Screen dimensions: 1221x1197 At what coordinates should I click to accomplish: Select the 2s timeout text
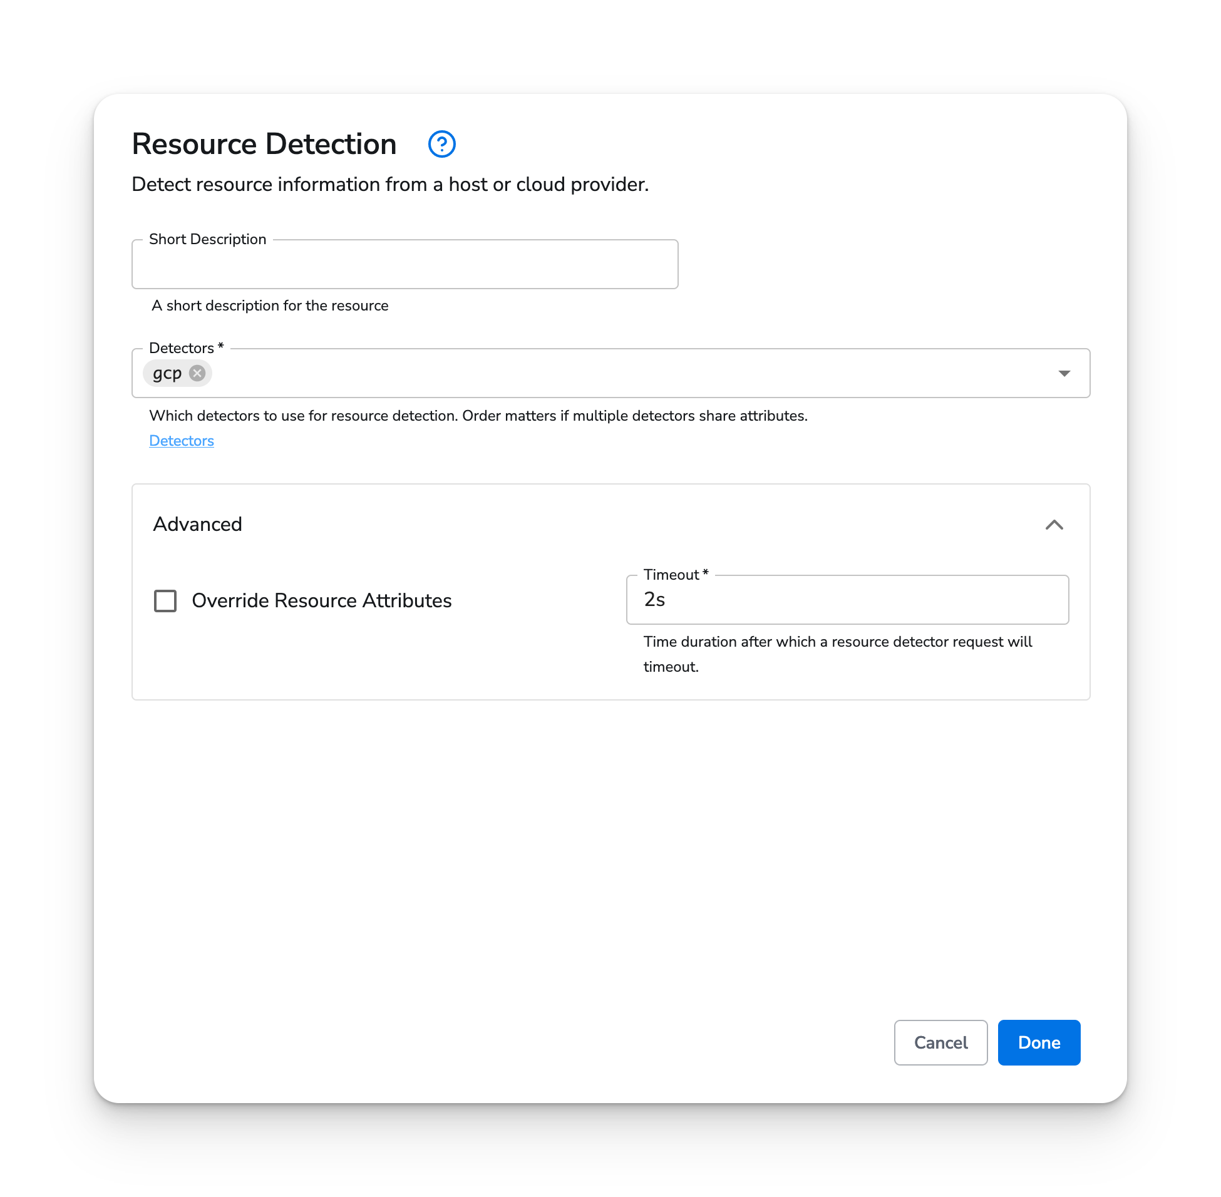(x=654, y=600)
